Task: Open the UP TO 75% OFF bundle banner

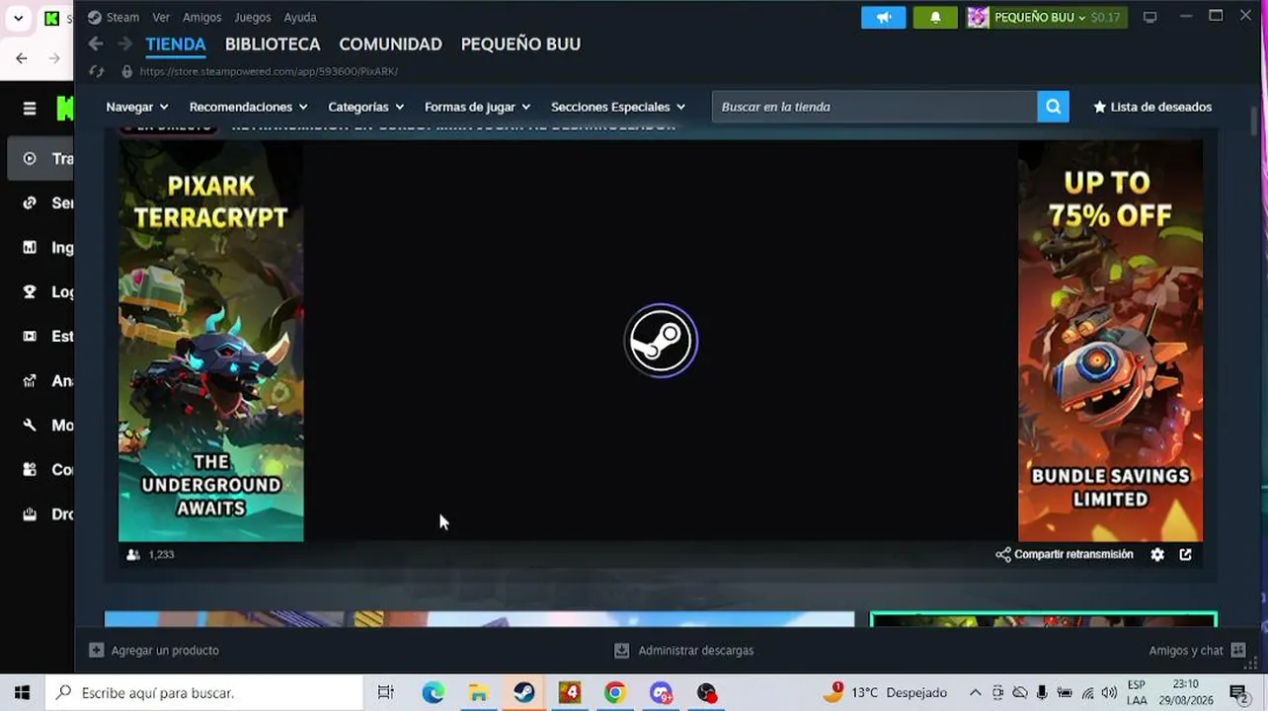Action: tap(1110, 341)
